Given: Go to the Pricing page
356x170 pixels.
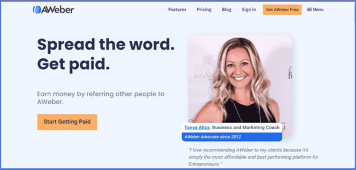Looking at the screenshot, I should (x=204, y=9).
